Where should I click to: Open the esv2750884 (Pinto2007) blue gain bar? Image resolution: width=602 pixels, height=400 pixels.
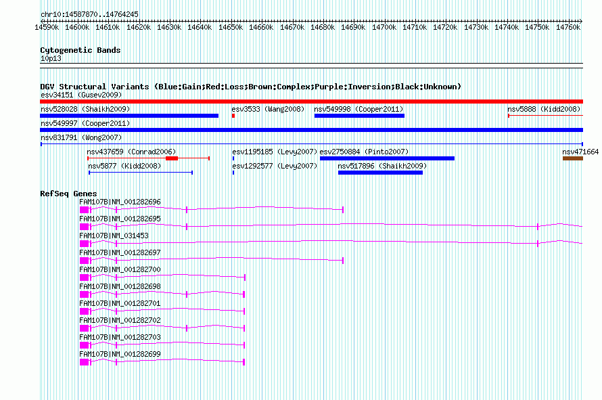pos(387,158)
